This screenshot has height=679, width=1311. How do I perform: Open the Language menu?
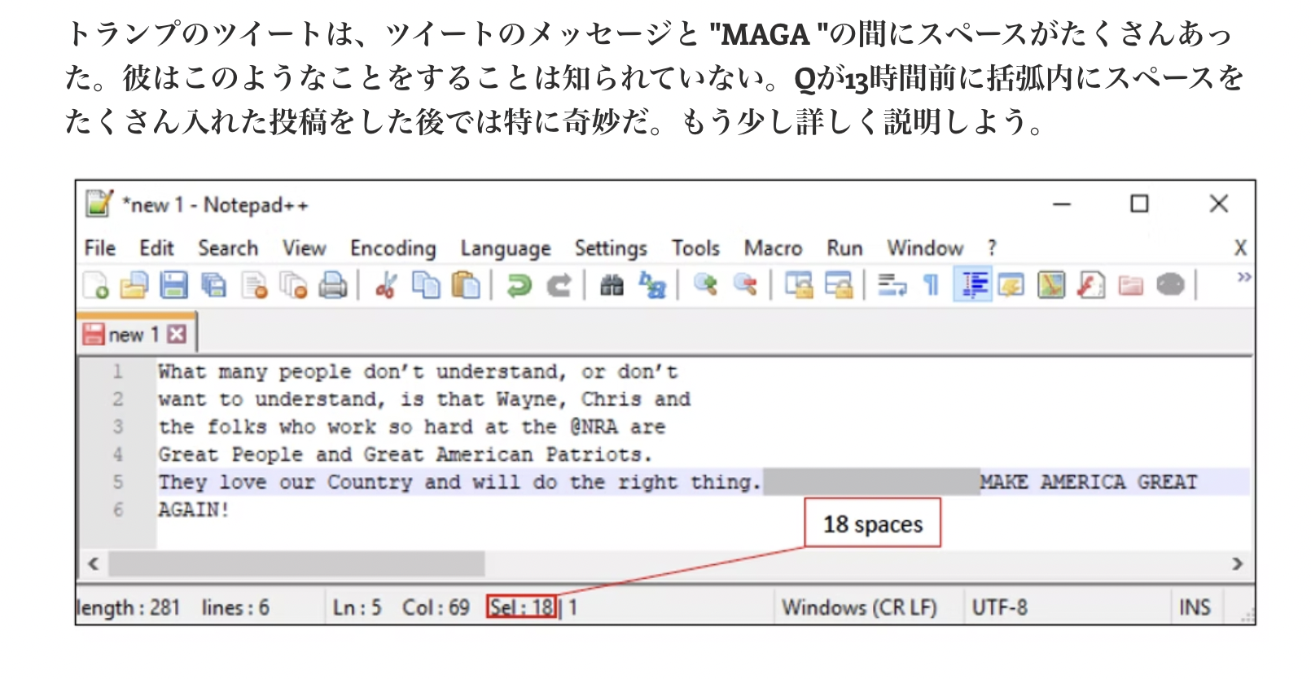coord(506,248)
